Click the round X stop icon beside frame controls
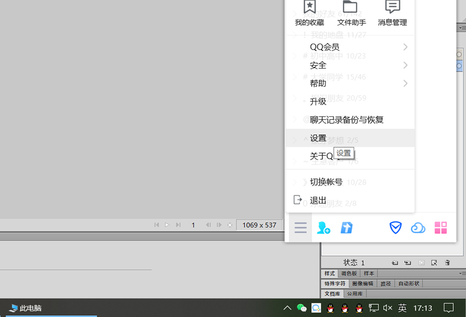466x317 pixels. tap(230, 225)
